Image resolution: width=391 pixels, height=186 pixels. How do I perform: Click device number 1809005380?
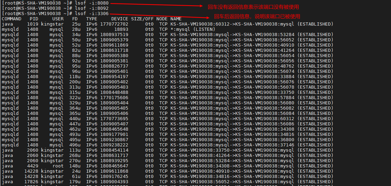pos(114,56)
